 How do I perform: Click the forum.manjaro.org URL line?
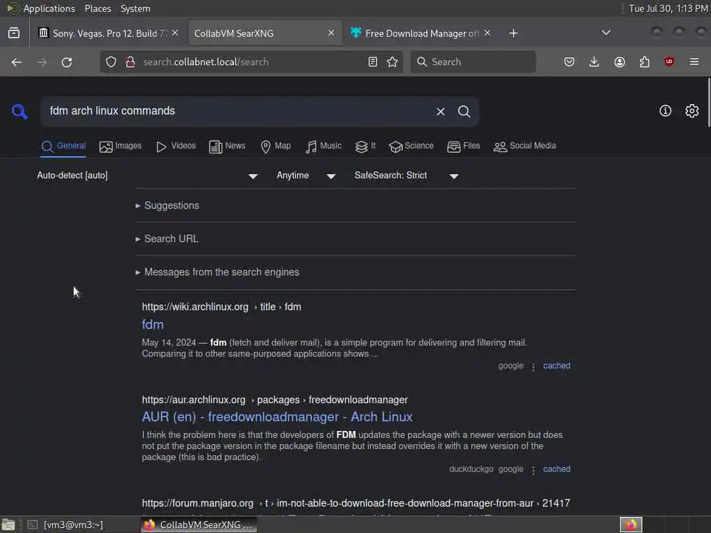pyautogui.click(x=356, y=503)
